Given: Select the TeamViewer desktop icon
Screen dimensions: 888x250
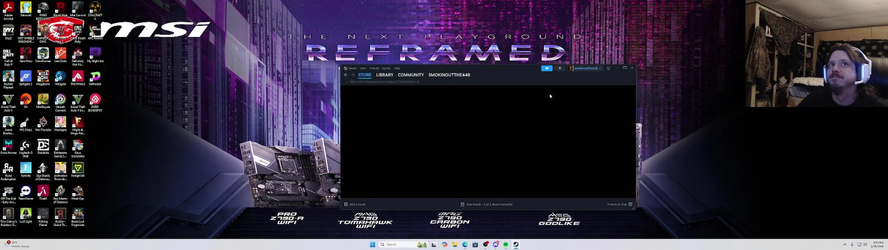Looking at the screenshot, I should point(26,193).
